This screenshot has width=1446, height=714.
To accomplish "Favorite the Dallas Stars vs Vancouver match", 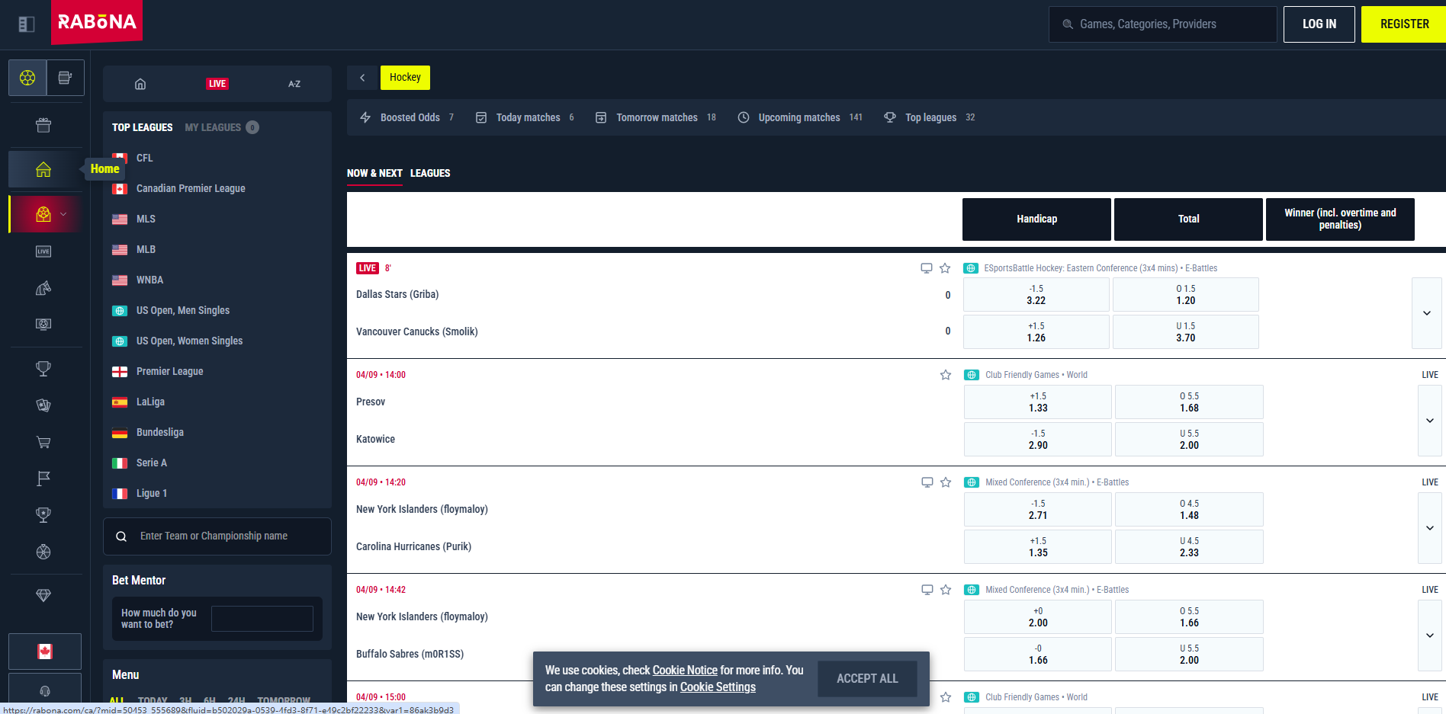I will pyautogui.click(x=945, y=268).
